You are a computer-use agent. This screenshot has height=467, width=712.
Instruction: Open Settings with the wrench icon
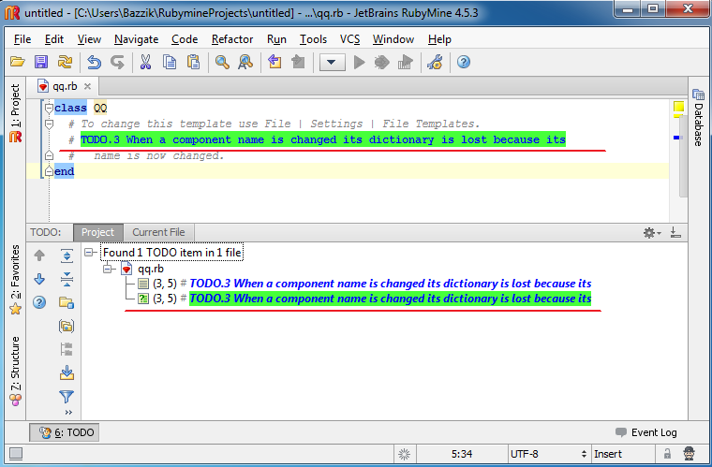click(435, 62)
